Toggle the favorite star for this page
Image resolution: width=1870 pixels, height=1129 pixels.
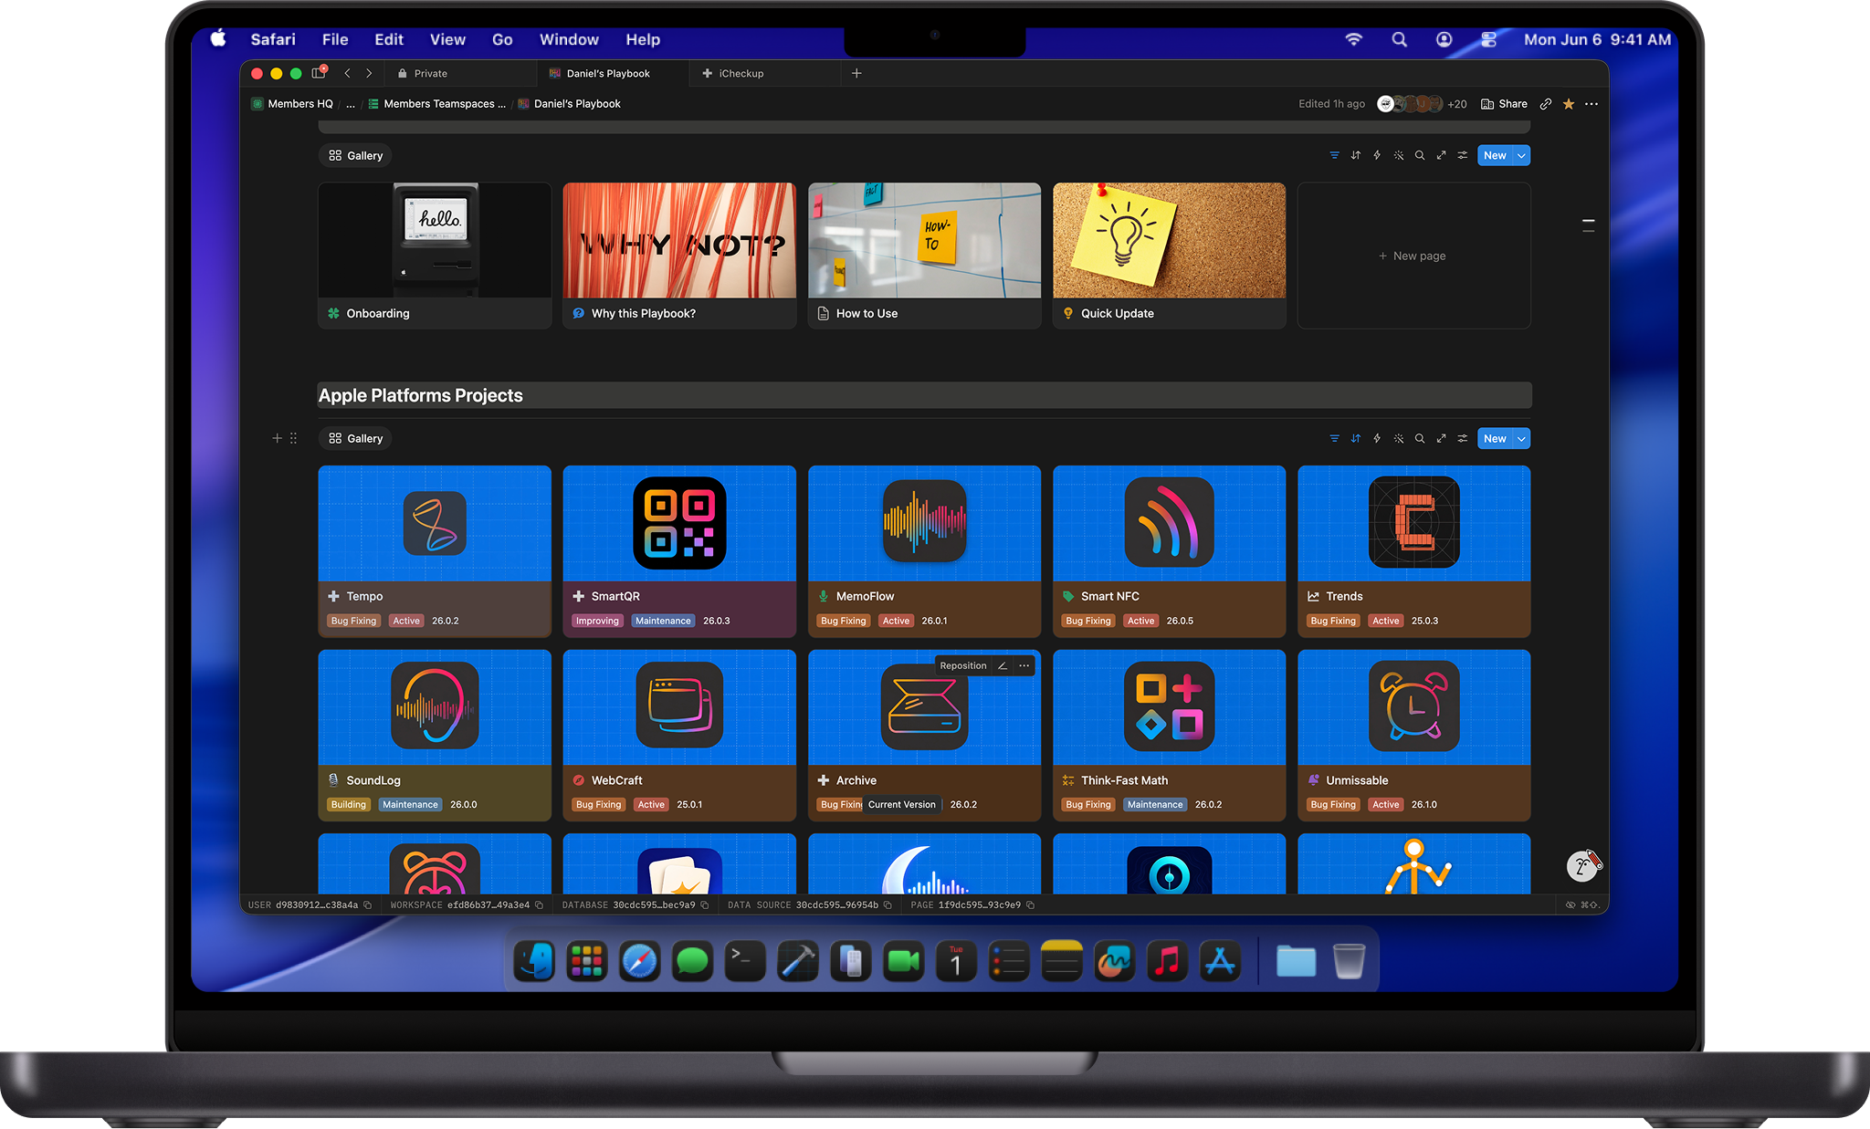(1569, 104)
